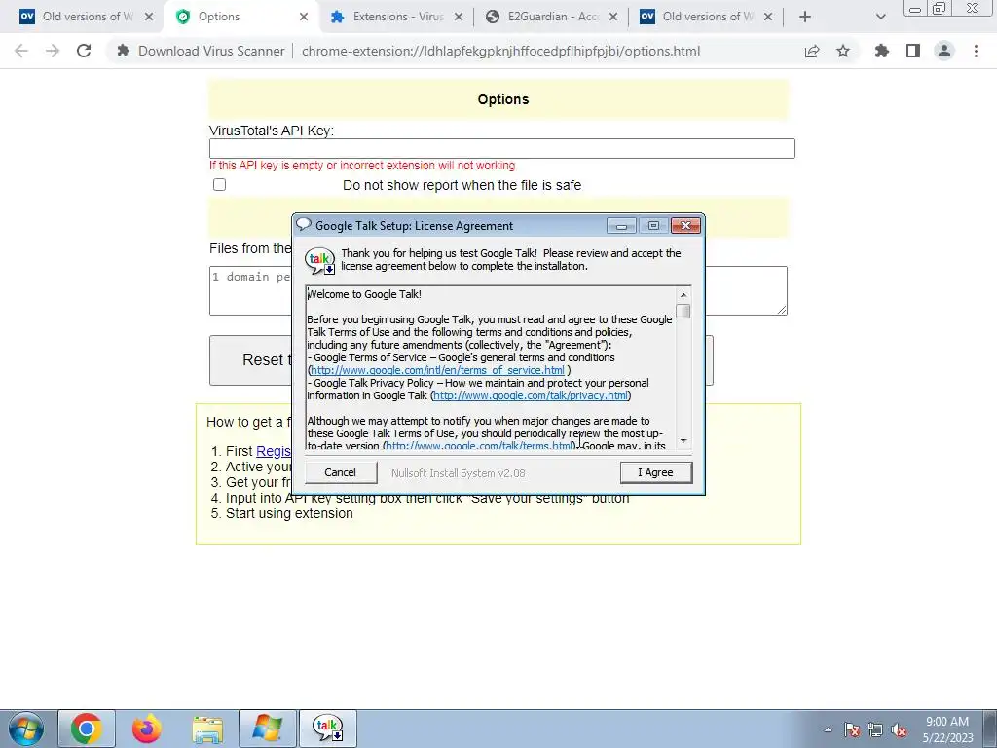The width and height of the screenshot is (997, 748).
Task: Click 'Nullsoft Install System v2.08' text
Action: click(458, 473)
